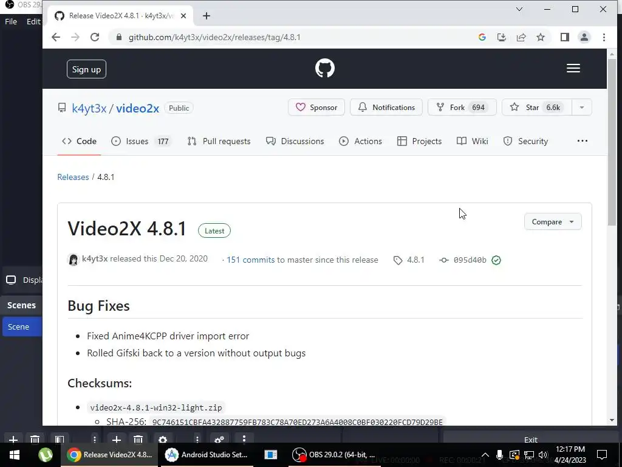
Task: Reload the GitHub release page
Action: tap(94, 37)
